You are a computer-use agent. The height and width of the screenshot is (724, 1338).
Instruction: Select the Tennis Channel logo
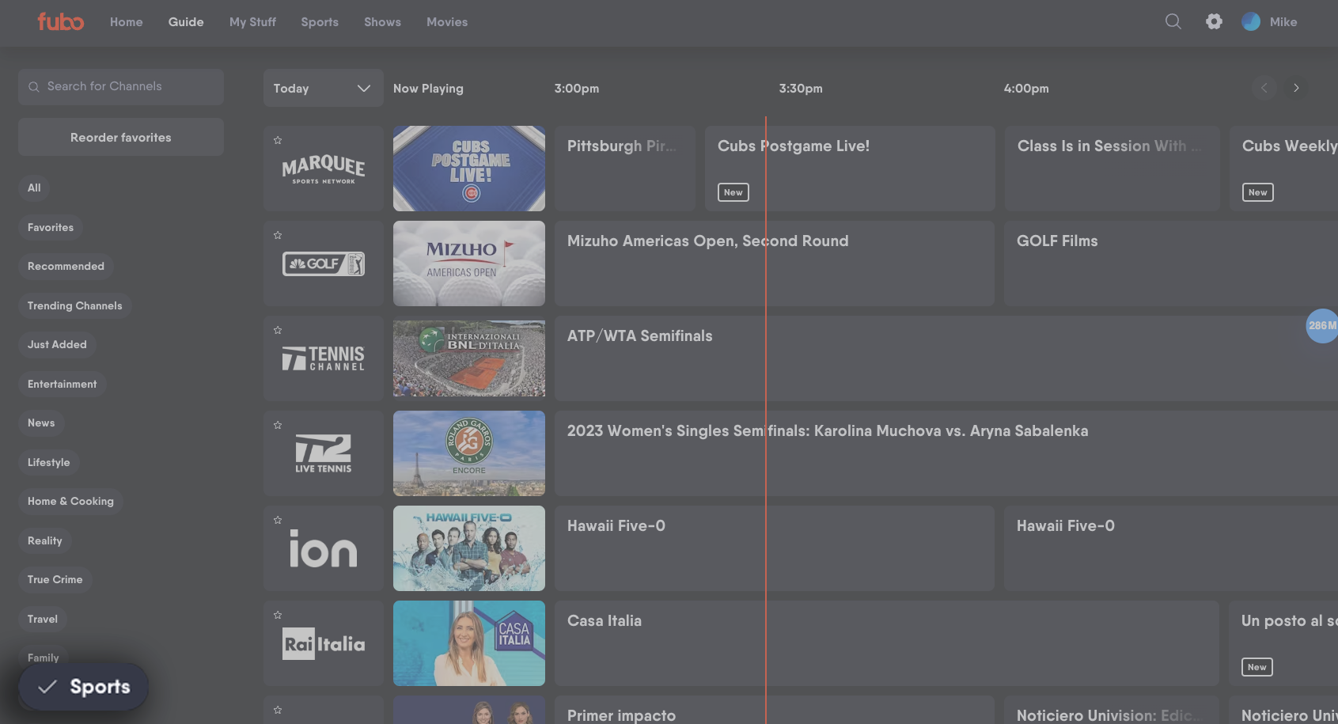coord(324,358)
